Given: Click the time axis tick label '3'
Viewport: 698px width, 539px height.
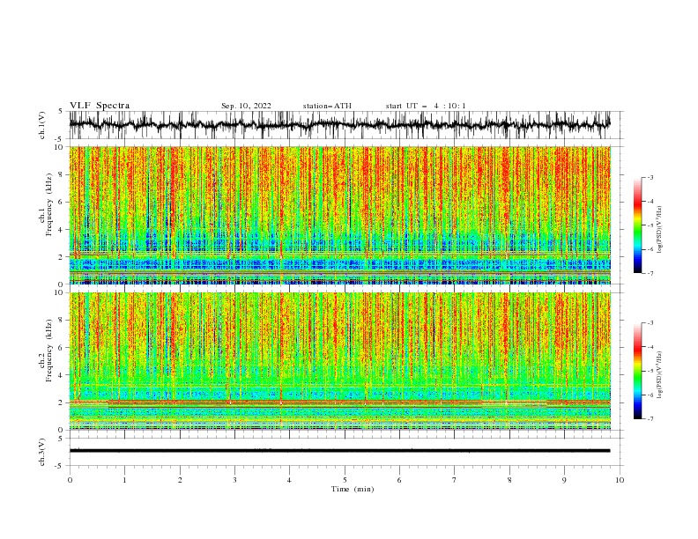Looking at the screenshot, I should 234,480.
